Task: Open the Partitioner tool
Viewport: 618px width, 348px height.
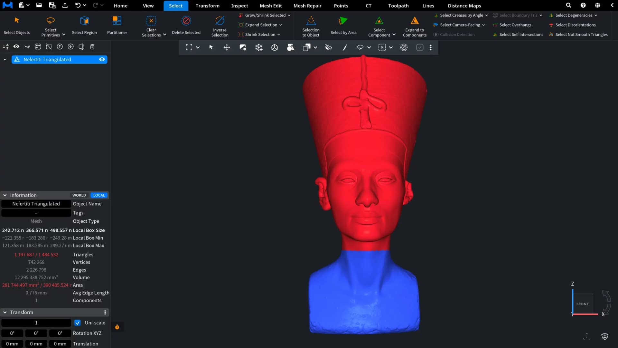Action: (117, 26)
